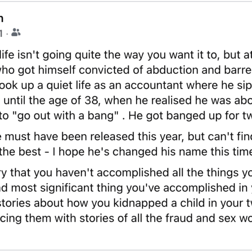The image size is (252, 252).
Task: Click the word "stories" before "about how you"
Action: [x=15, y=203]
